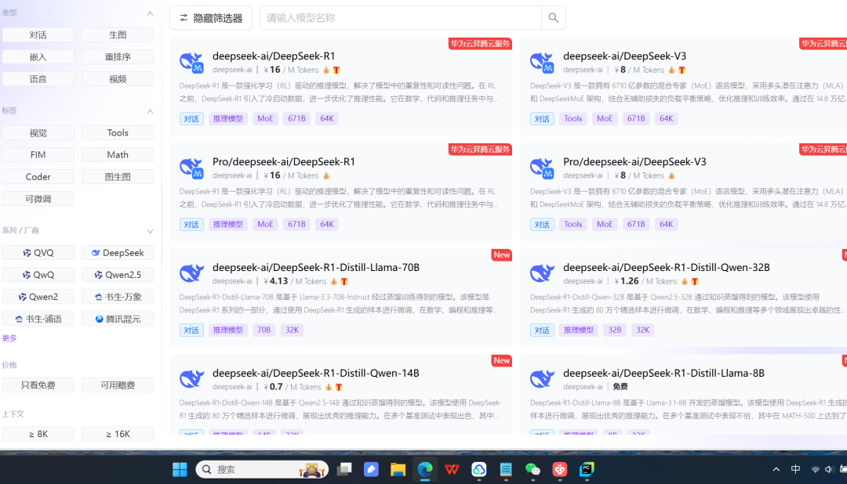Open WeChat from the taskbar
This screenshot has height=484, width=847.
[533, 469]
